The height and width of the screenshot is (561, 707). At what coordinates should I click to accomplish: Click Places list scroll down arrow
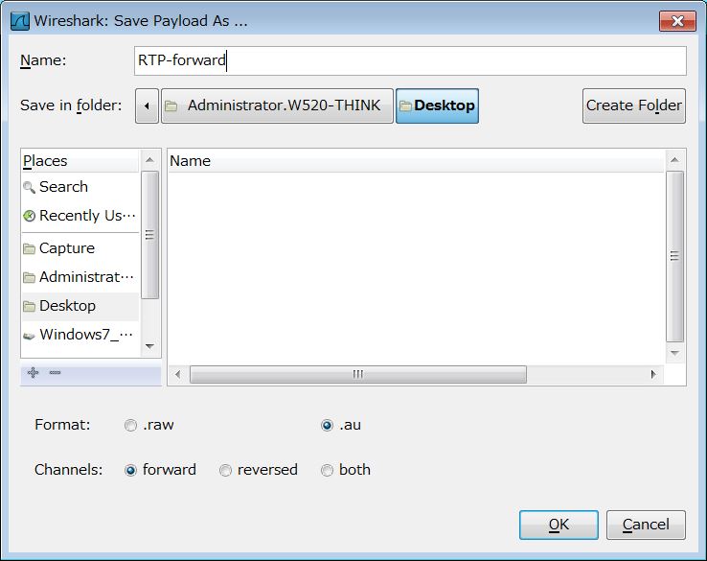(x=149, y=346)
